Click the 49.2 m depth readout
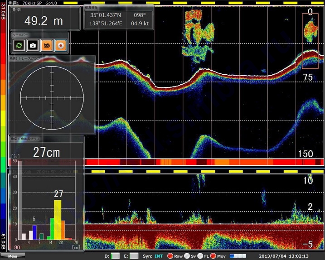Screen dimensions: 325x260 coord(44,21)
